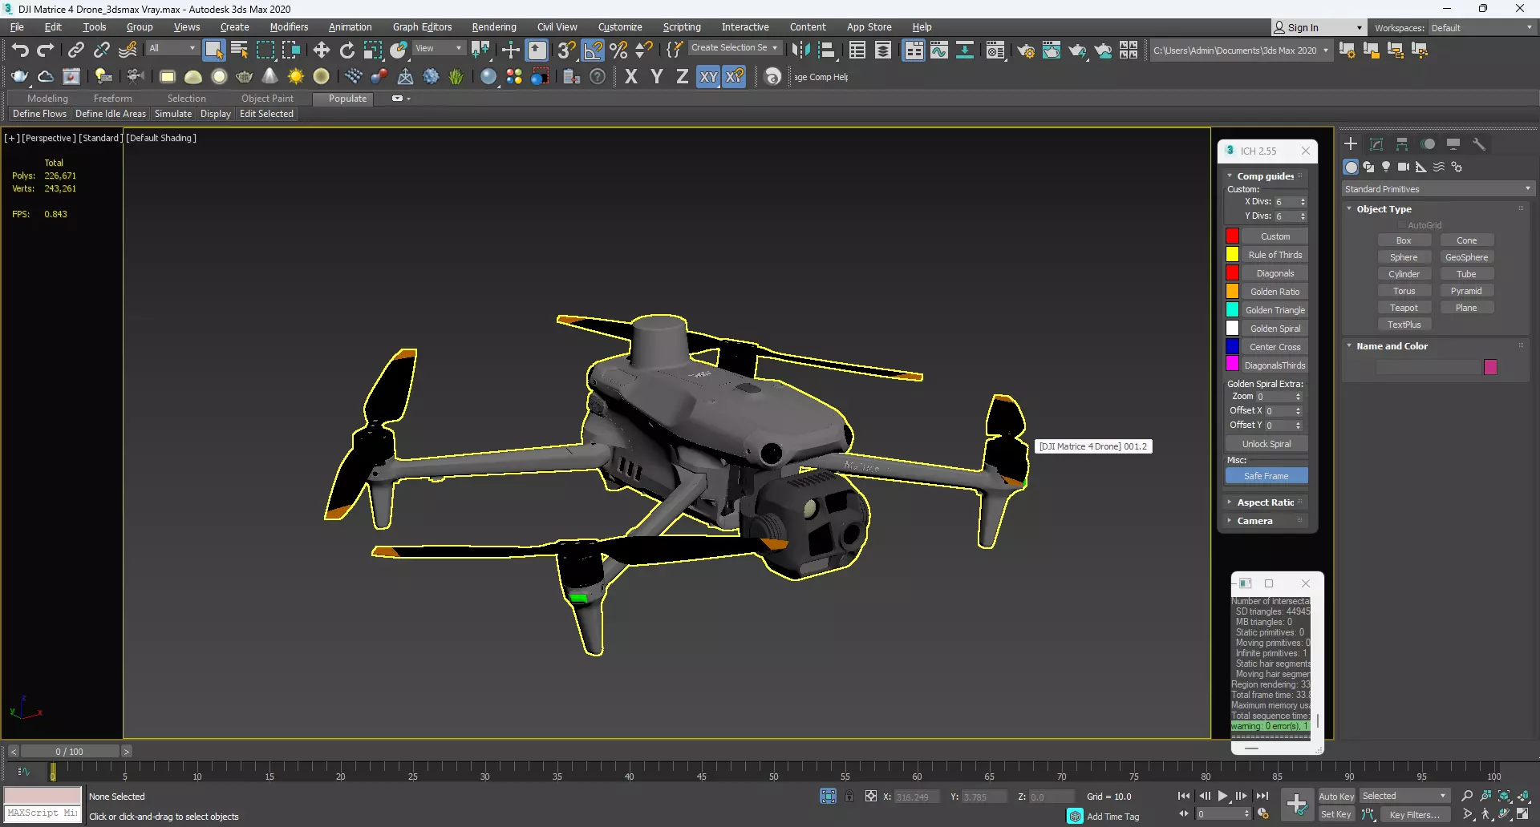Open reference coordinate View dropdown

(x=438, y=48)
